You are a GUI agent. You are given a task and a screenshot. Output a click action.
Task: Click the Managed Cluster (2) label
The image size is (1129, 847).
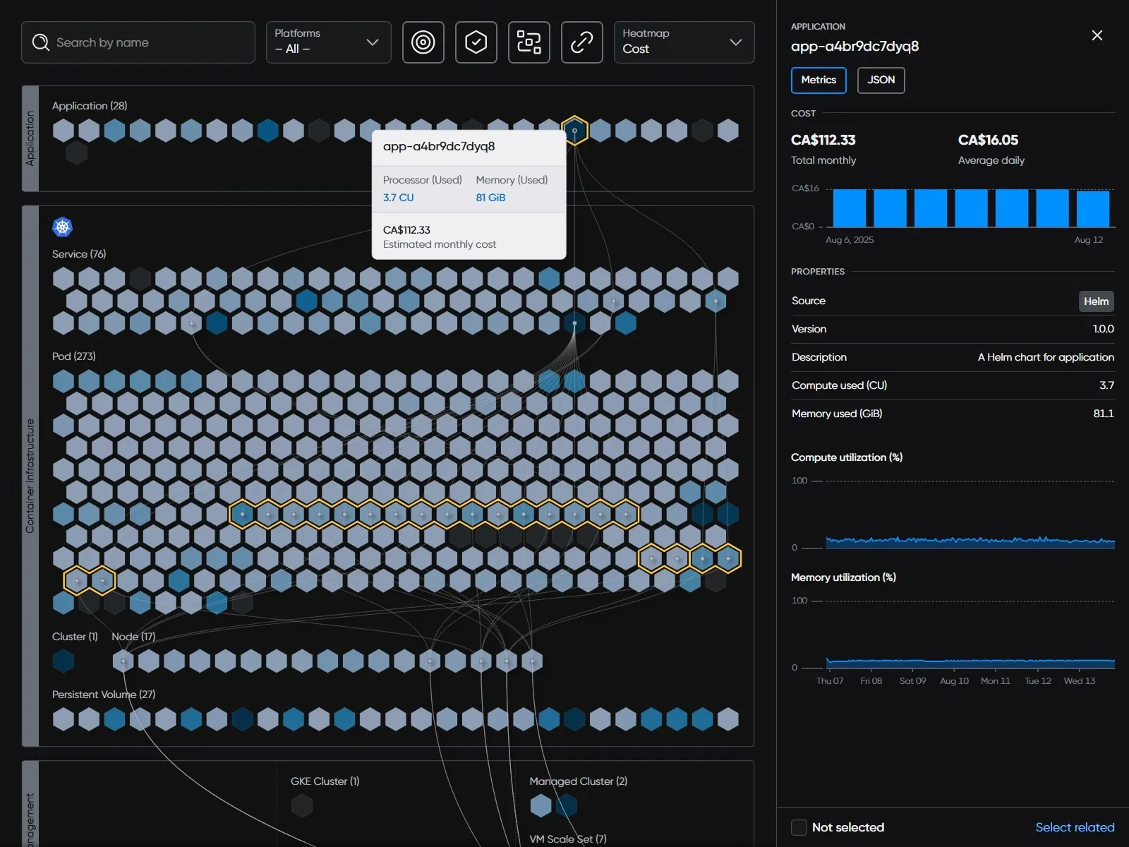579,781
